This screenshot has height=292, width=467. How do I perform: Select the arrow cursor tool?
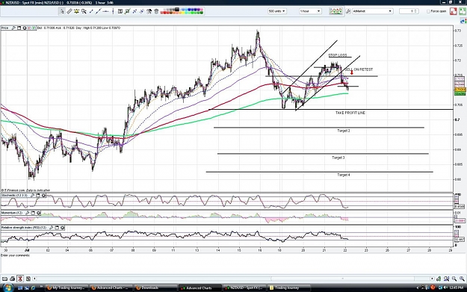point(62,11)
